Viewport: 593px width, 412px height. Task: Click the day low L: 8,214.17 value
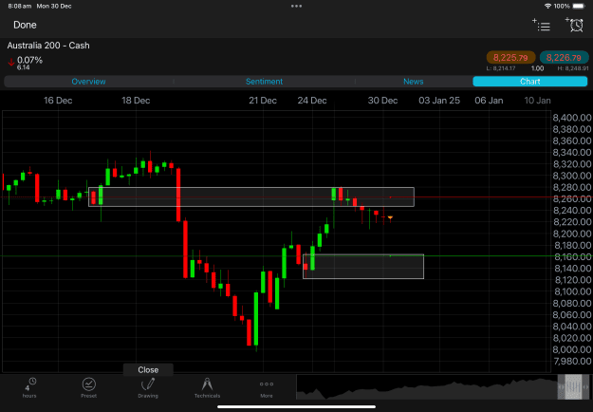point(501,68)
